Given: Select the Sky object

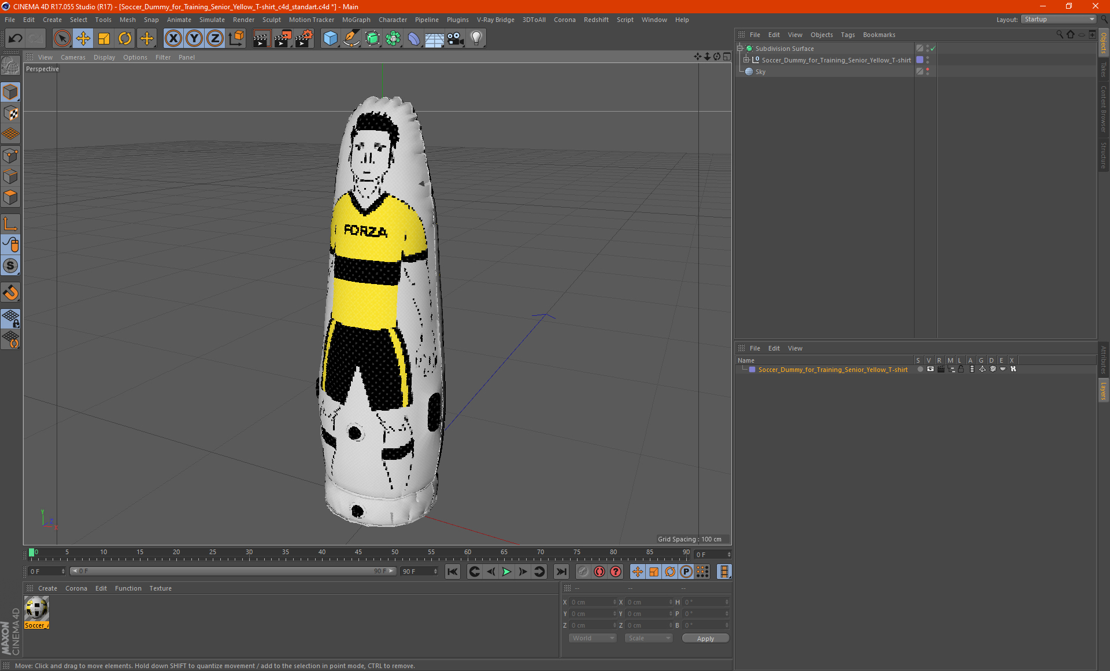Looking at the screenshot, I should coord(760,72).
